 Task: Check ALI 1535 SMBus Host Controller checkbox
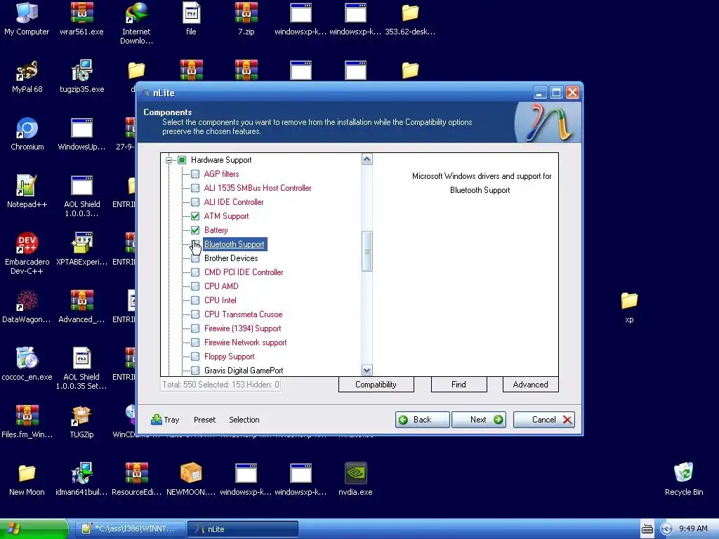(195, 188)
